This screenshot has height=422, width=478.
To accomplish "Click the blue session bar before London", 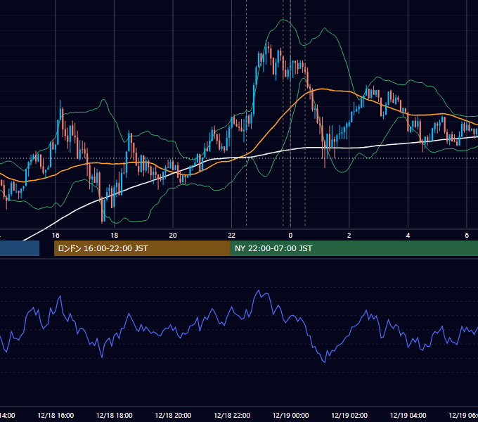I will click(20, 248).
